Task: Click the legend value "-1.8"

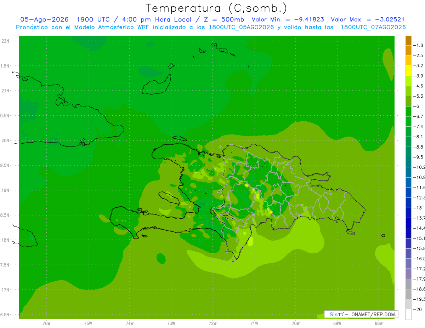Action: coord(419,45)
